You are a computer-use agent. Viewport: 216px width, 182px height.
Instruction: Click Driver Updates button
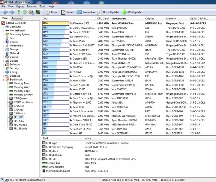tap(108, 12)
